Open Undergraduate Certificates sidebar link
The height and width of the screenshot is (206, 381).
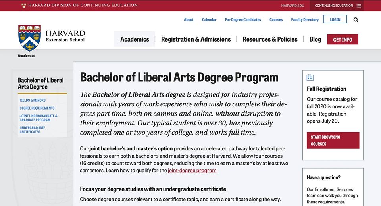coord(32,130)
